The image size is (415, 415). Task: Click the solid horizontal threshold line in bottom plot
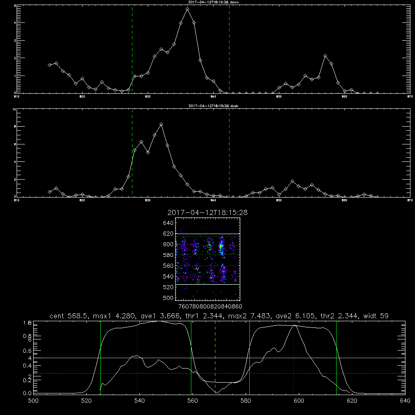pyautogui.click(x=219, y=358)
